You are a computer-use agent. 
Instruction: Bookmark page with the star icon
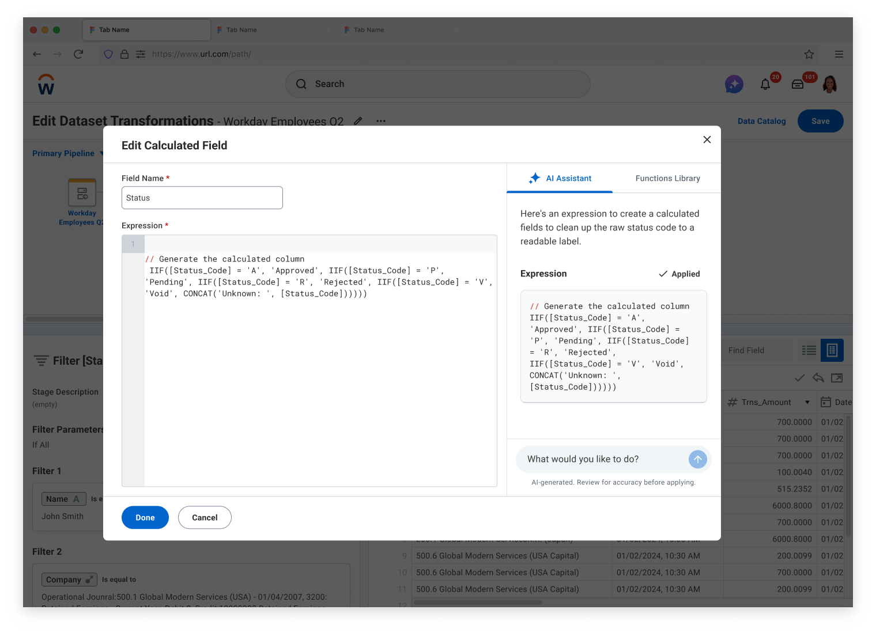[809, 54]
